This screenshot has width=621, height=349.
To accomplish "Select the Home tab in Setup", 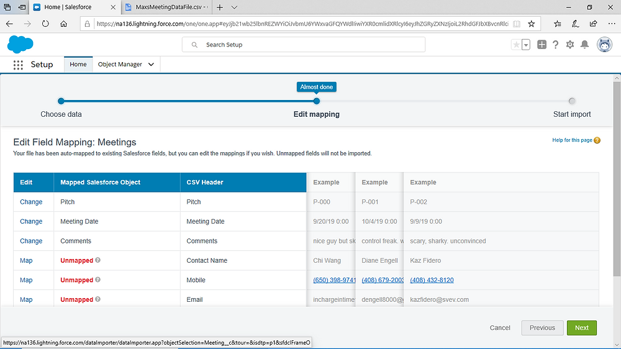I will tap(78, 65).
